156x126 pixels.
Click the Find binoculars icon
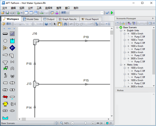coord(65,24)
